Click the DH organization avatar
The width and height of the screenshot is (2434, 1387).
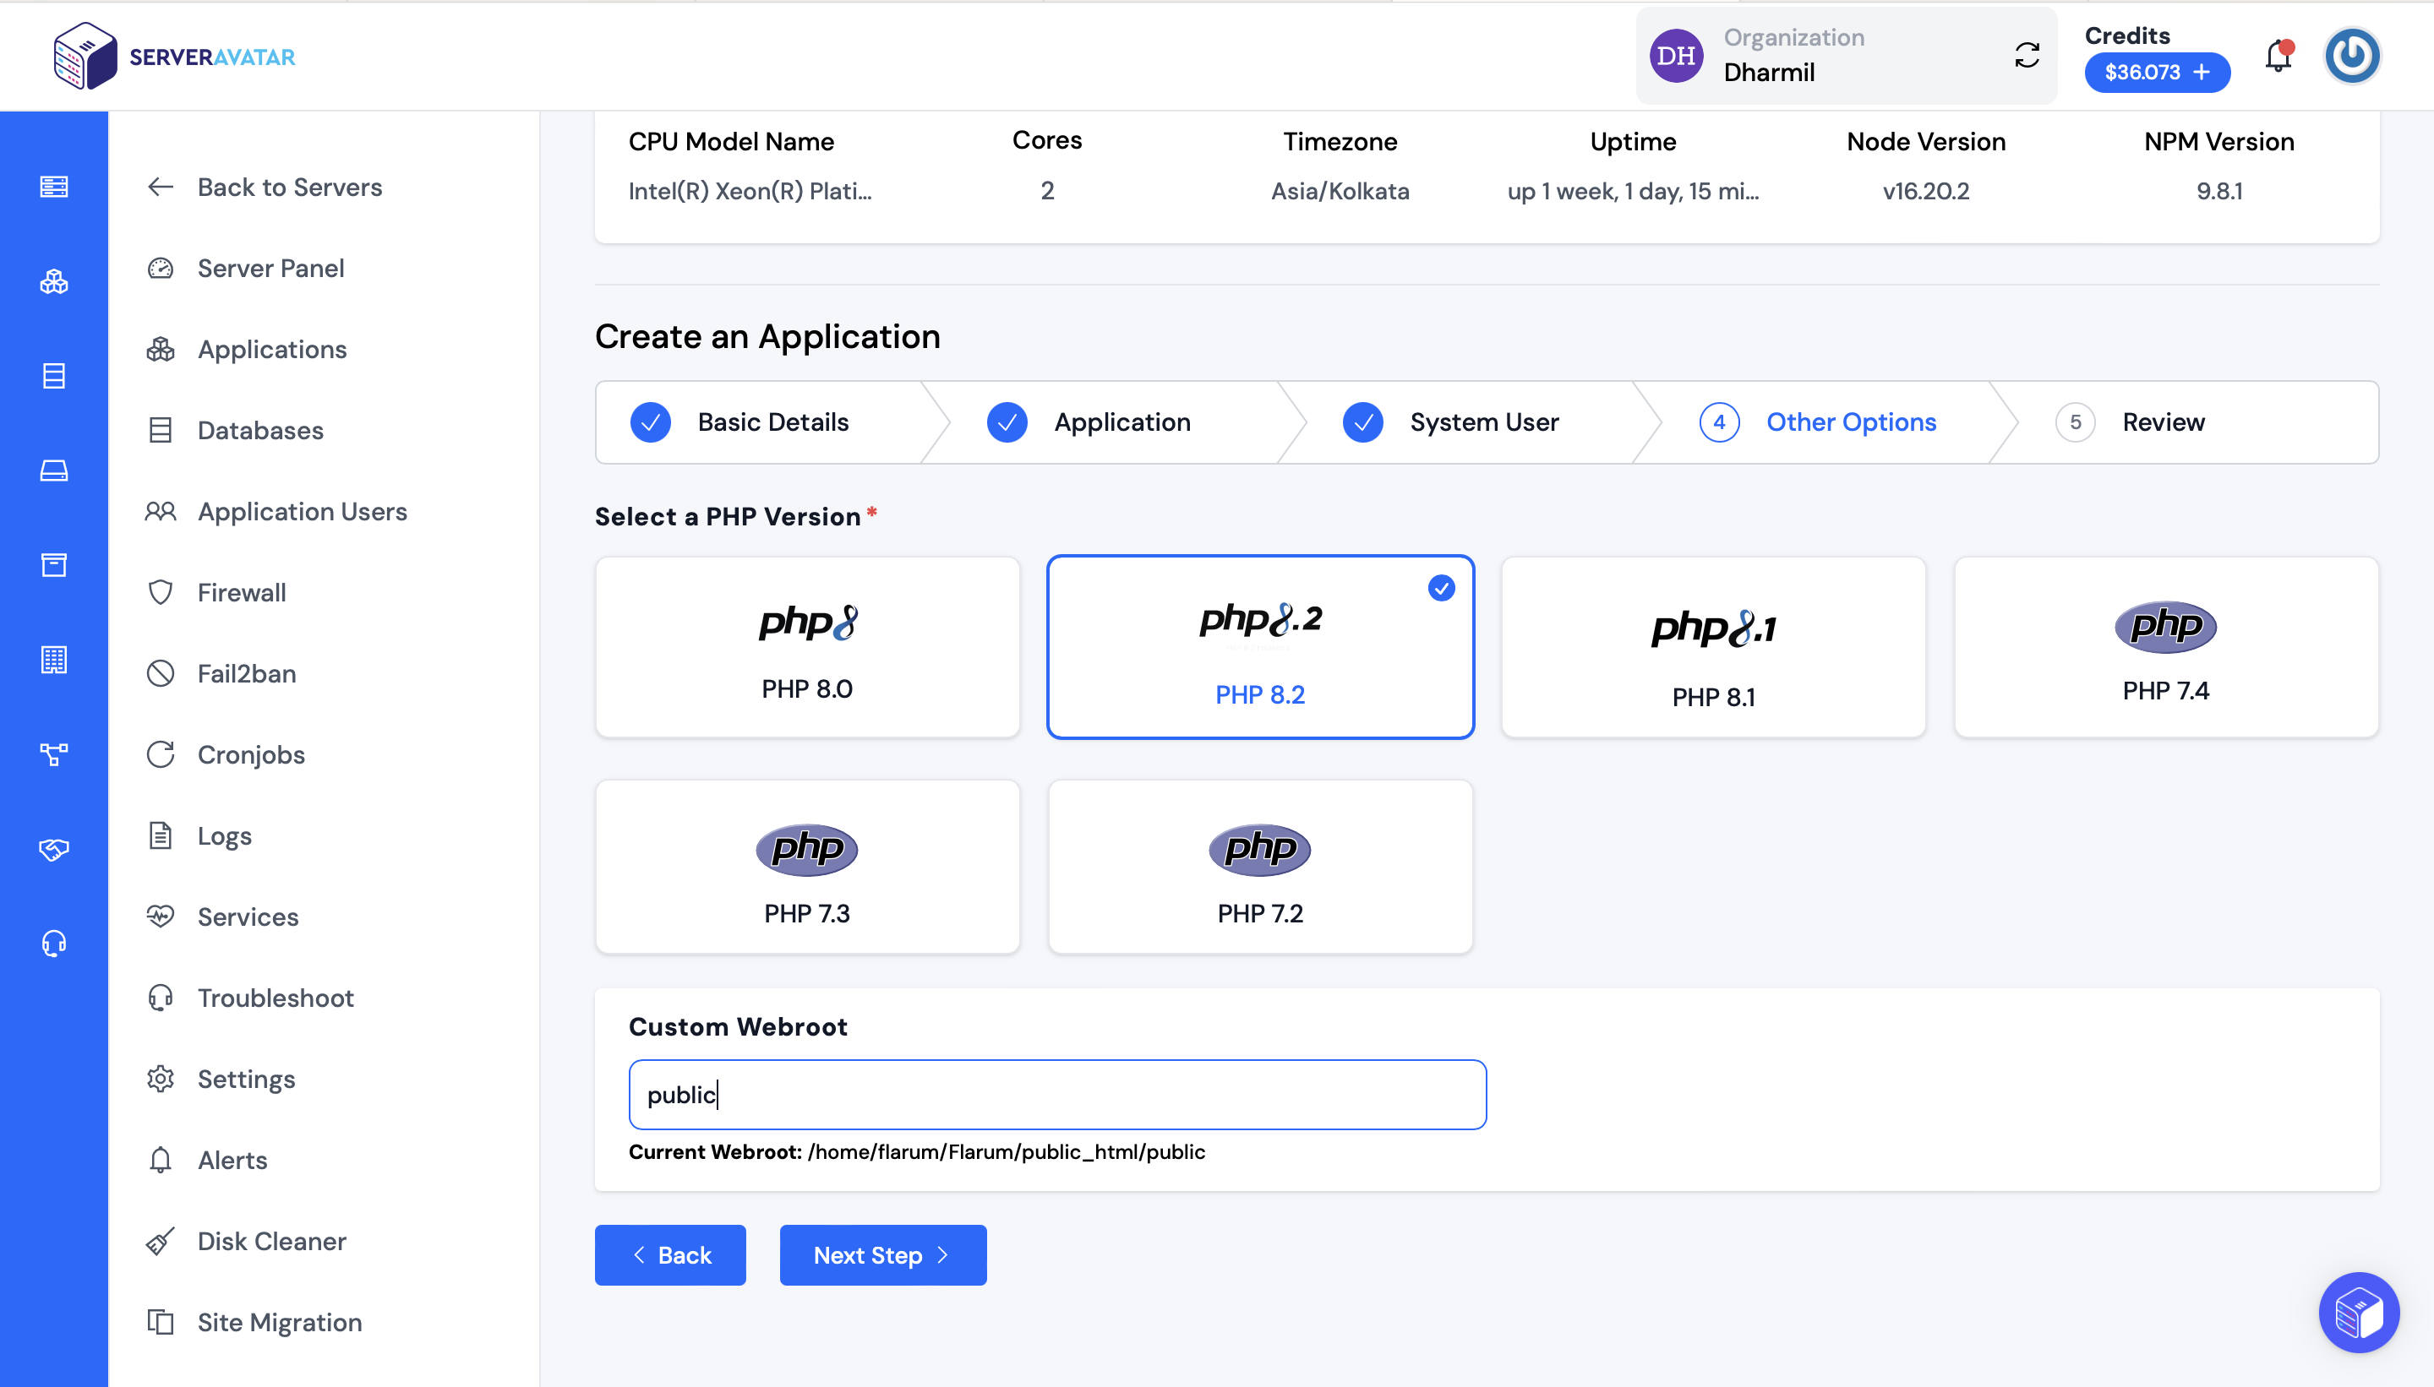pos(1677,55)
